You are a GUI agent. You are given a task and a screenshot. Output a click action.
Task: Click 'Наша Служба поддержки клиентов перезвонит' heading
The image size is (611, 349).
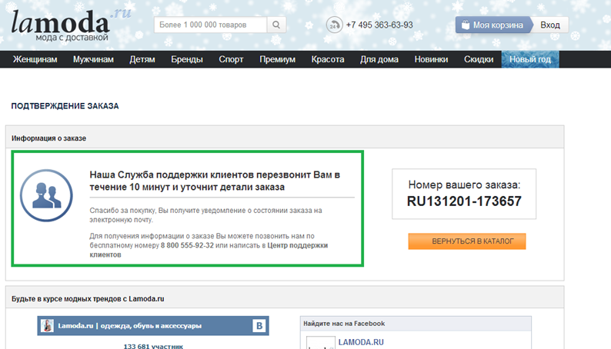[x=215, y=181]
